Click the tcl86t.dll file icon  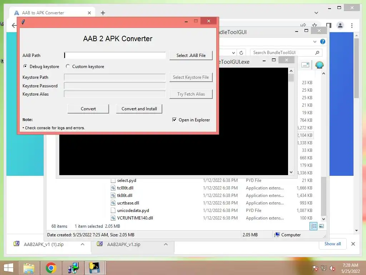[x=113, y=188]
